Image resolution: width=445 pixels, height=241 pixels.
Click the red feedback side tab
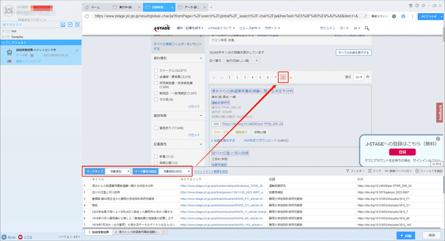coord(439,112)
